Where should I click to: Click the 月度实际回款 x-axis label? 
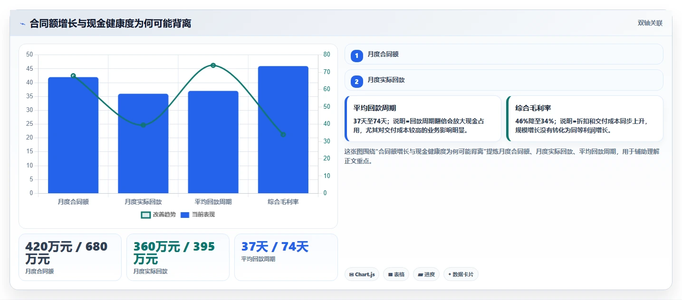pyautogui.click(x=143, y=202)
